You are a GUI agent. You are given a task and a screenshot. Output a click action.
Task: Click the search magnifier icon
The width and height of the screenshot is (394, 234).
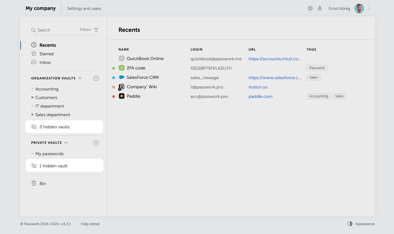coord(34,30)
